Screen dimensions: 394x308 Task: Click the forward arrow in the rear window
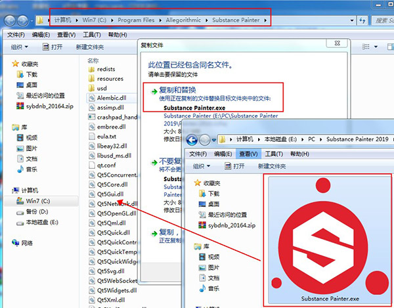coord(22,20)
